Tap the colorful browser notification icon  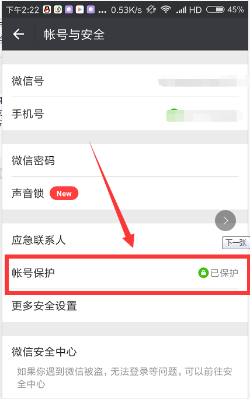coord(58,10)
